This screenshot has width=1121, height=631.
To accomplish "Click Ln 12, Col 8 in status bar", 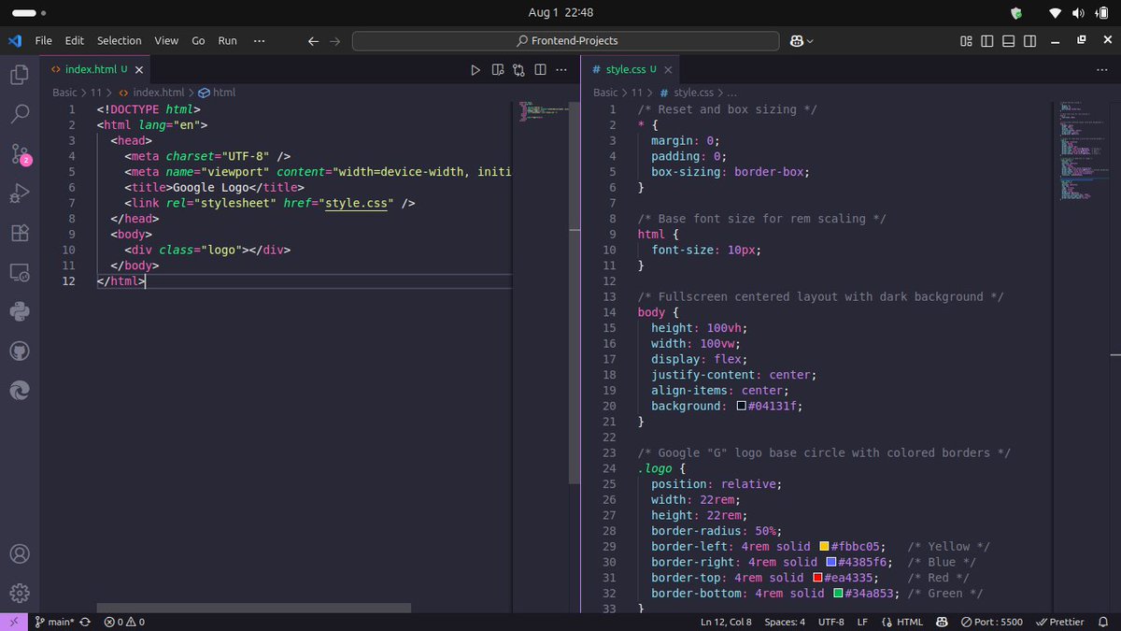I will click(726, 622).
